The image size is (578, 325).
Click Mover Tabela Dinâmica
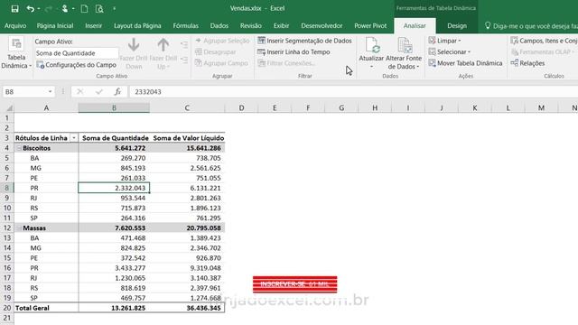point(466,63)
